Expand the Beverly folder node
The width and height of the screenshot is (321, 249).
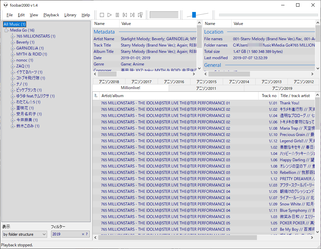coord(13,43)
